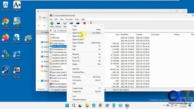Open 7-Zip File Manager desktop shortcut
The image size is (194, 109).
(17, 72)
